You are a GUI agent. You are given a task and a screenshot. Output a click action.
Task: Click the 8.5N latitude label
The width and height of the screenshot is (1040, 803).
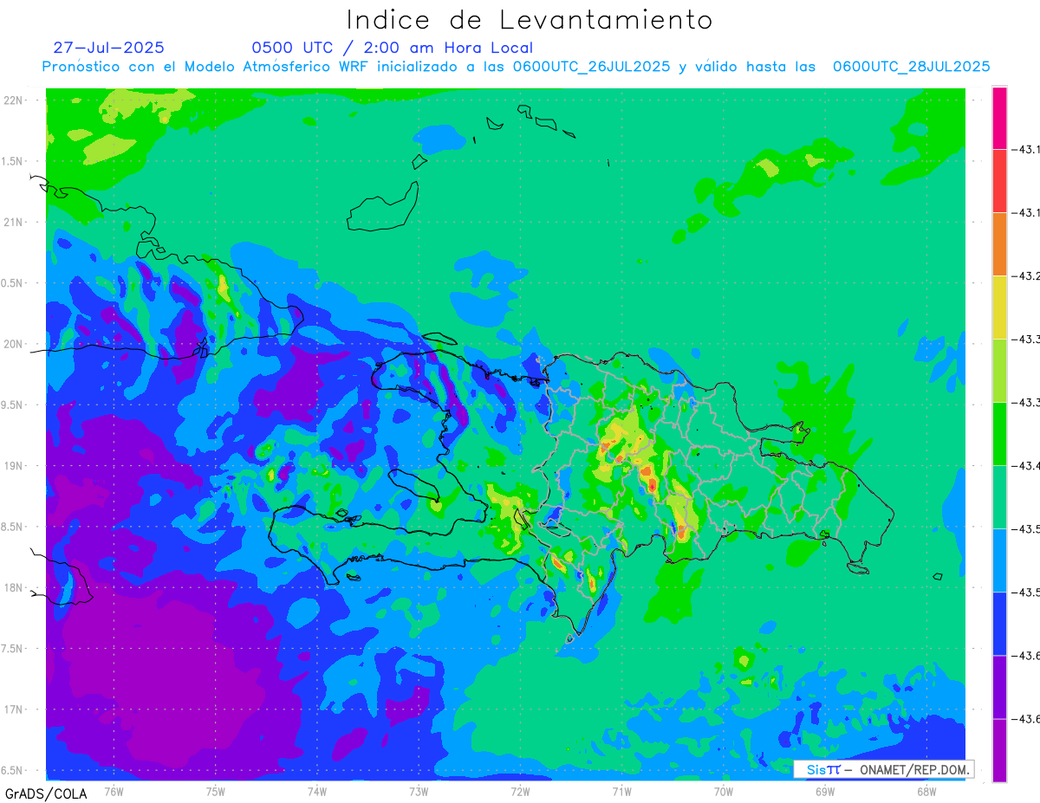(12, 527)
